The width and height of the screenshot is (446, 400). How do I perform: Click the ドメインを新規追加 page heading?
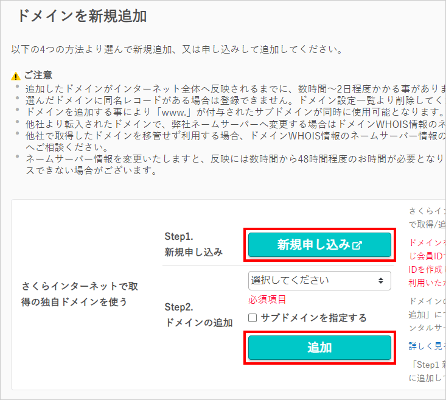pos(82,16)
